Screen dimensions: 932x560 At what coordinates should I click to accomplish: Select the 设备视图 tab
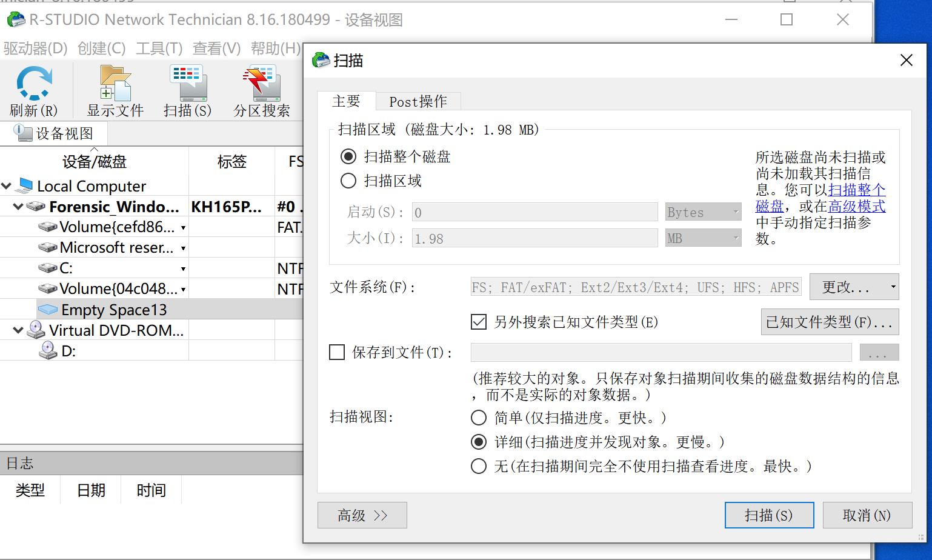[54, 133]
